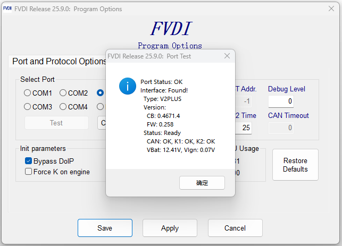Click the Debug Level input field
Screen dimensions: 342x246
pos(281,101)
